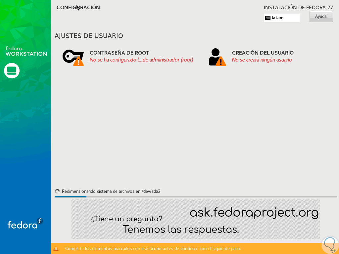Click the Ayuda! help button
The image size is (339, 254).
click(x=321, y=17)
